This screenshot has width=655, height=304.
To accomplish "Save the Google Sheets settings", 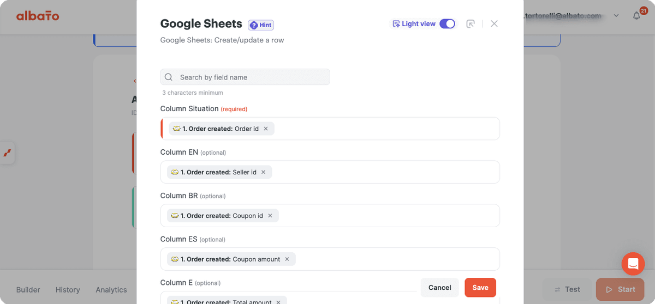I will coord(480,288).
